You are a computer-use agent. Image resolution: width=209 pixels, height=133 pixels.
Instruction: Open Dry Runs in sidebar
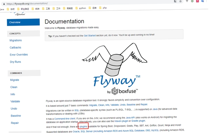[x=15, y=62]
